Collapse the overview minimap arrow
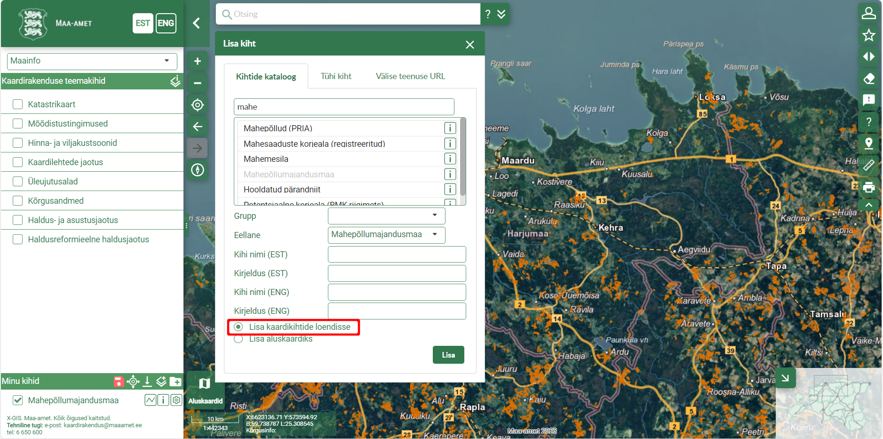Screen dimensions: 883x439 785,378
